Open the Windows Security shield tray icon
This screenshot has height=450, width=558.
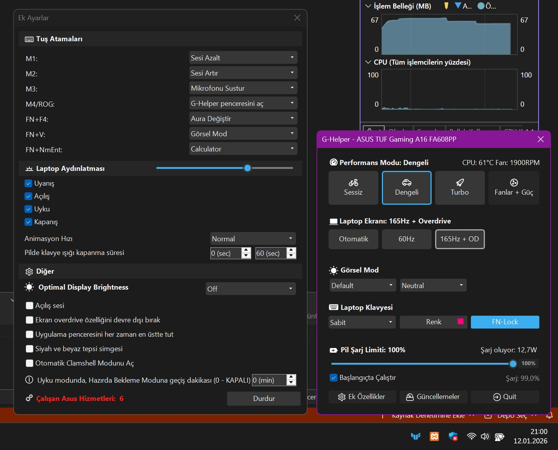click(x=453, y=436)
